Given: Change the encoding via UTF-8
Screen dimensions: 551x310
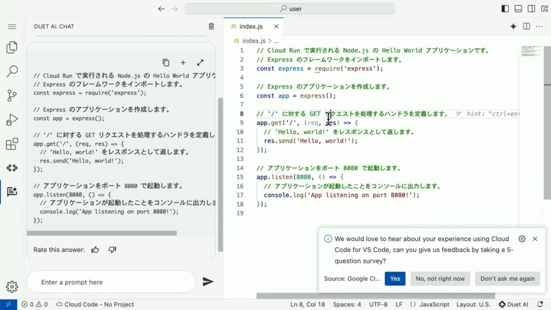Looking at the screenshot, I should click(378, 304).
